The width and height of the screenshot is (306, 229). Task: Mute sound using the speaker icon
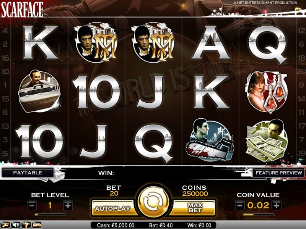click(16, 225)
